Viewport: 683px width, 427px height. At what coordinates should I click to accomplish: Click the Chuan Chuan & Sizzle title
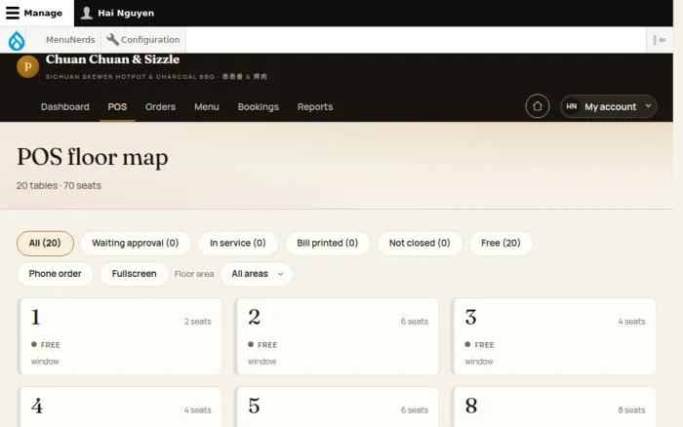pyautogui.click(x=112, y=59)
